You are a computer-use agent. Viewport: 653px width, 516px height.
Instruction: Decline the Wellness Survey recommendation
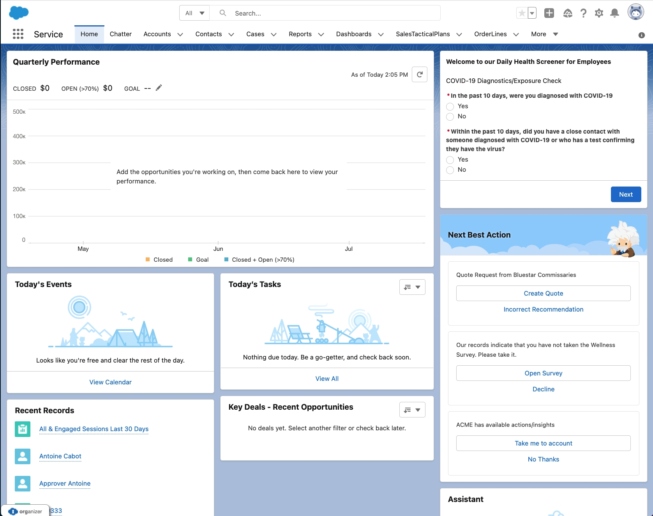click(x=543, y=389)
